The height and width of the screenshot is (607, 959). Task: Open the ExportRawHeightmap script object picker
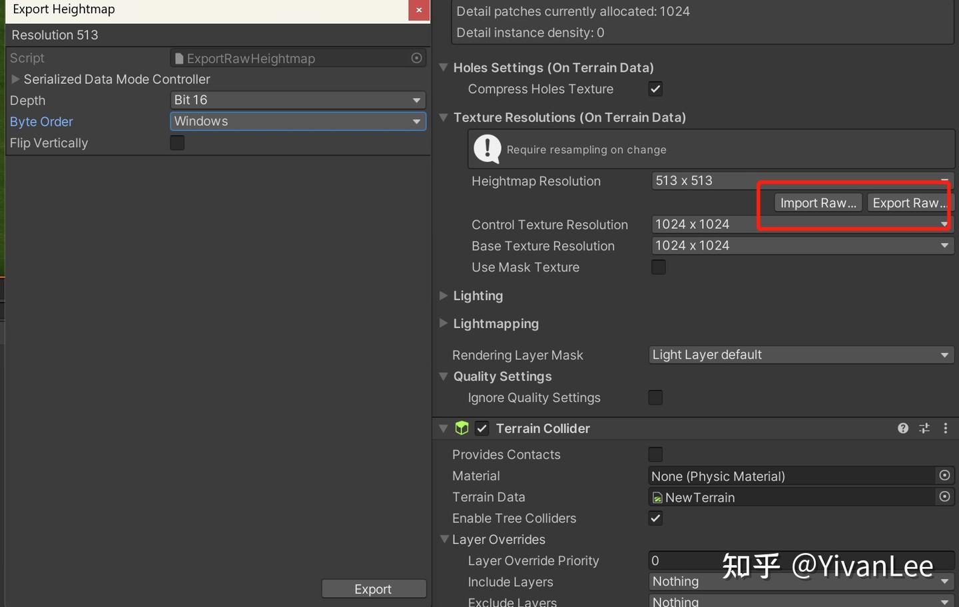[x=416, y=58]
